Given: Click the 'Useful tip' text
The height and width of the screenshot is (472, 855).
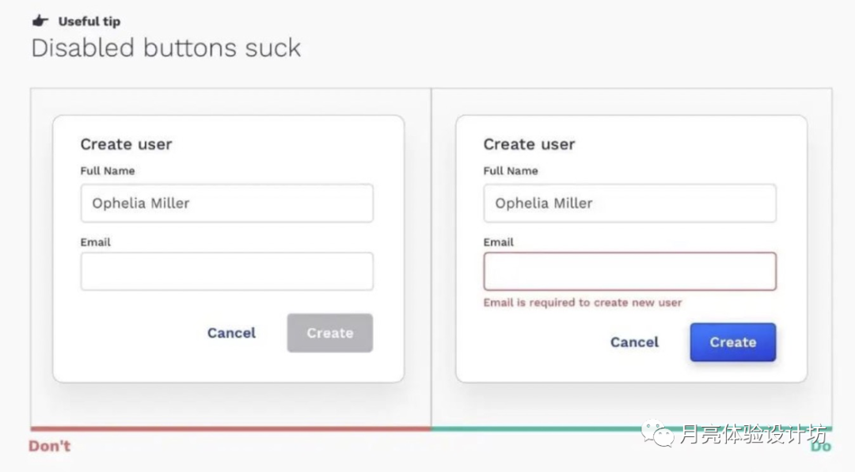Looking at the screenshot, I should point(89,21).
